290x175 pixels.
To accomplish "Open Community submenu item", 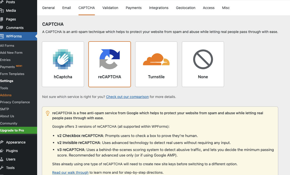I will [x=9, y=123].
